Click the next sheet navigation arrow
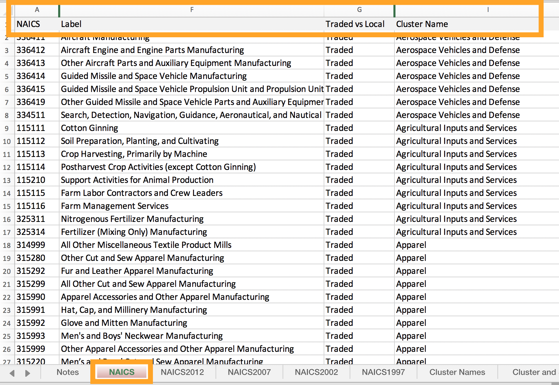Screen dimensions: 559x385 (x=28, y=373)
